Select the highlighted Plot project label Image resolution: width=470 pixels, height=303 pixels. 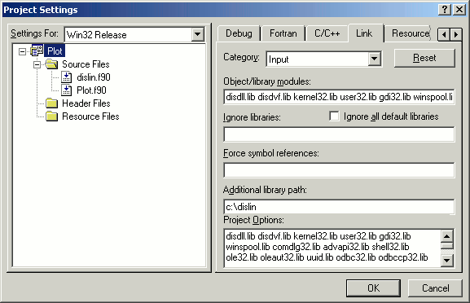[55, 51]
